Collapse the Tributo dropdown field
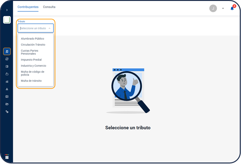The width and height of the screenshot is (241, 164). click(49, 28)
